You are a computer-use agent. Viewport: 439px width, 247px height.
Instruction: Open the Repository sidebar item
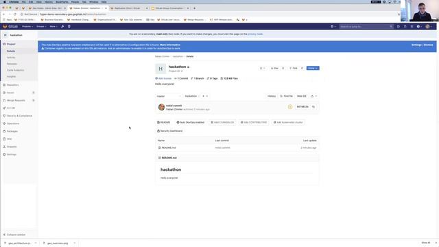click(x=13, y=85)
